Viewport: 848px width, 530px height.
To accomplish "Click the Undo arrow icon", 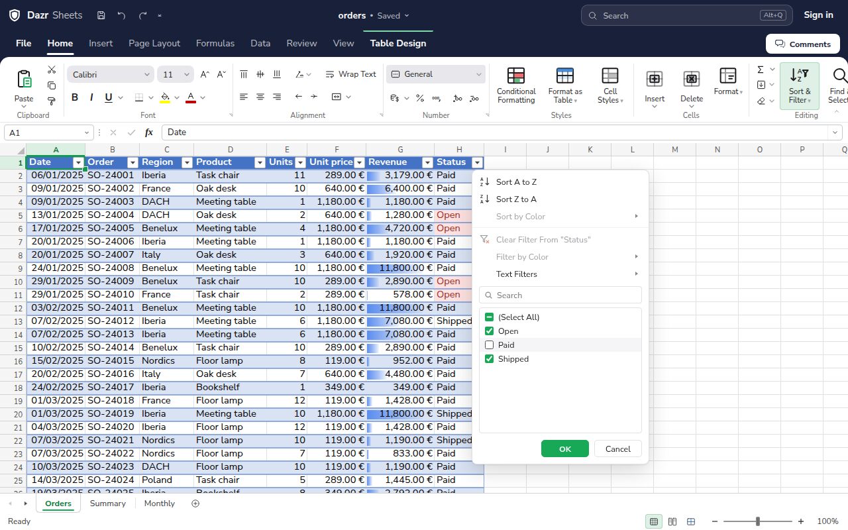I will click(121, 15).
